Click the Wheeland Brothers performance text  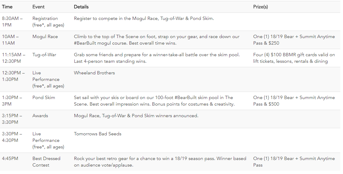click(94, 73)
